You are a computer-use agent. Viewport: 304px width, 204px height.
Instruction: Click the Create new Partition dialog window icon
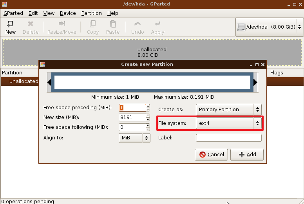tap(43, 65)
